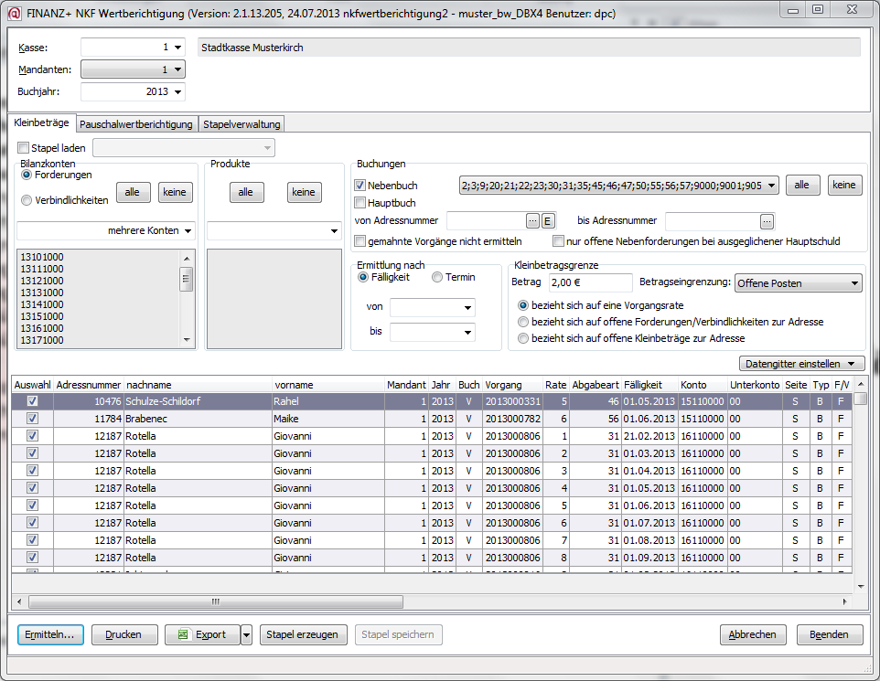
Task: Open the Produkte dropdown
Action: coord(335,230)
